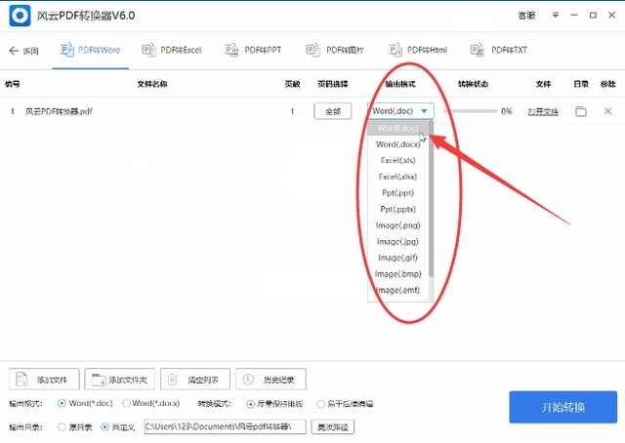Image resolution: width=625 pixels, height=443 pixels.
Task: Click the 页码选择 column header
Action: click(x=333, y=84)
